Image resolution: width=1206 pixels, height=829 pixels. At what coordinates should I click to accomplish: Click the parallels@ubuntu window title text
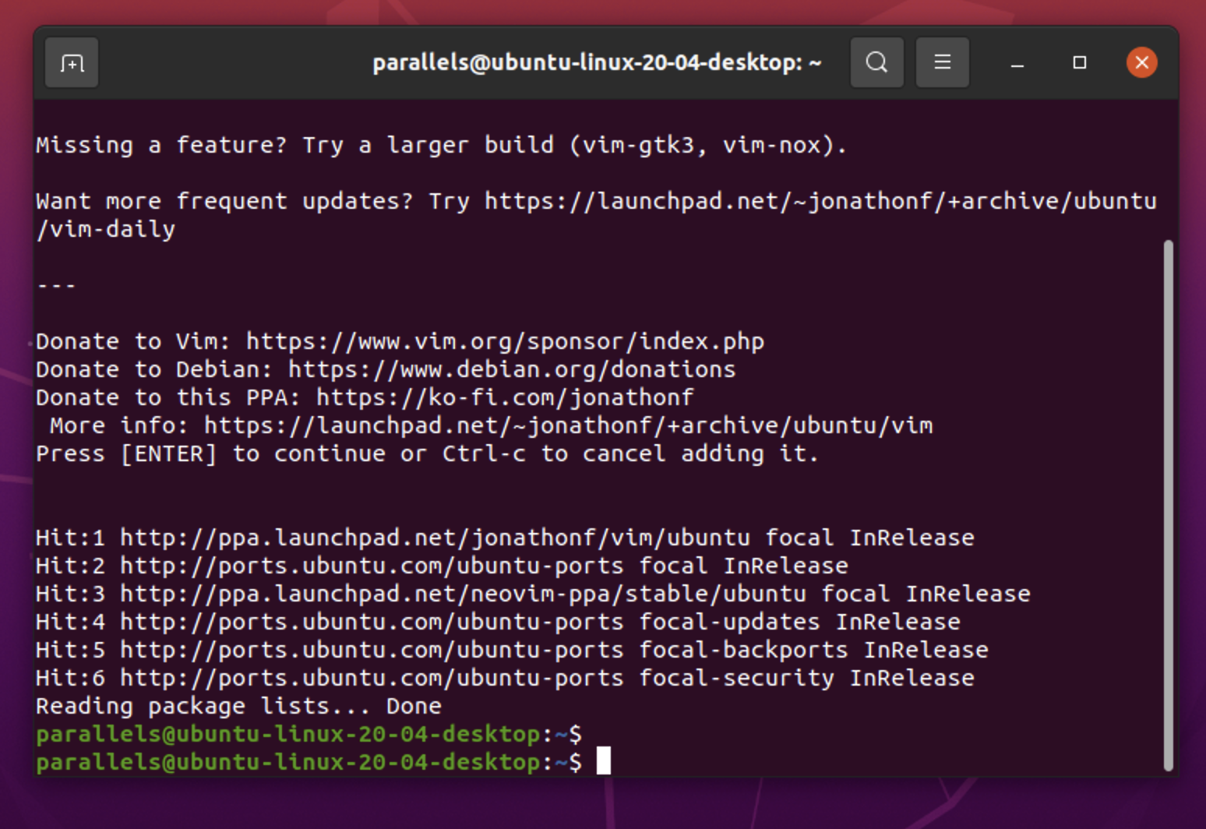pyautogui.click(x=596, y=62)
